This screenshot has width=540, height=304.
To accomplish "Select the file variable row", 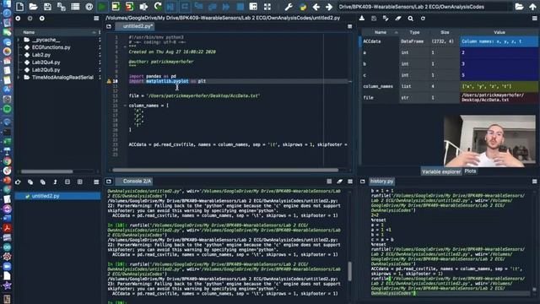I will tap(449, 98).
